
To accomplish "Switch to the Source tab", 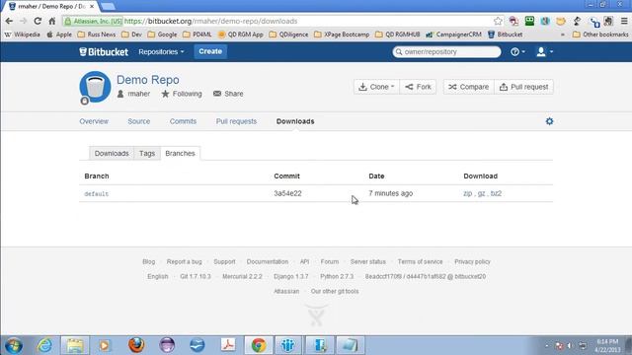I will point(139,121).
